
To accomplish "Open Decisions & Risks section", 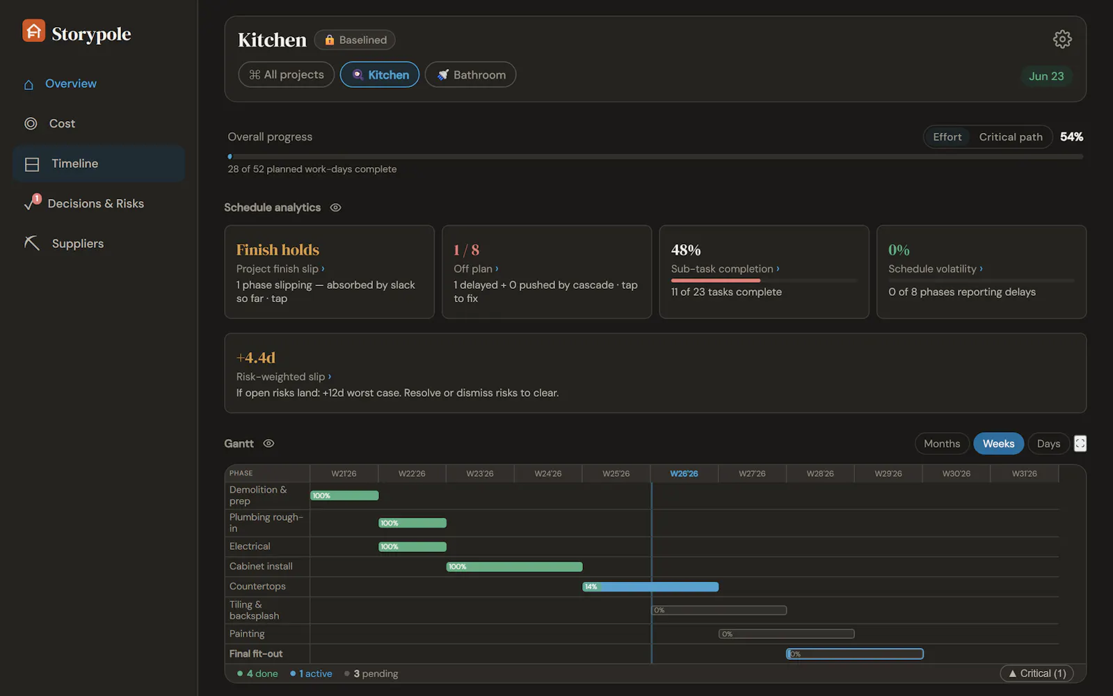I will [x=99, y=204].
